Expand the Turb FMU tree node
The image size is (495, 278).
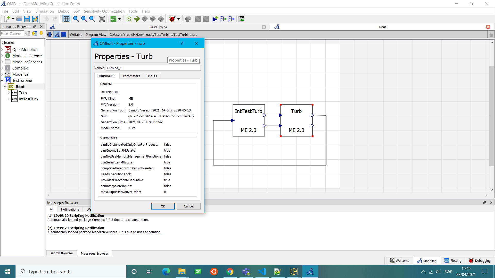point(9,93)
